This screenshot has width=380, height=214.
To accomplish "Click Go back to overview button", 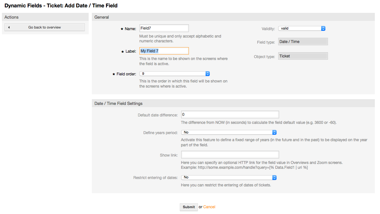I will point(45,28).
